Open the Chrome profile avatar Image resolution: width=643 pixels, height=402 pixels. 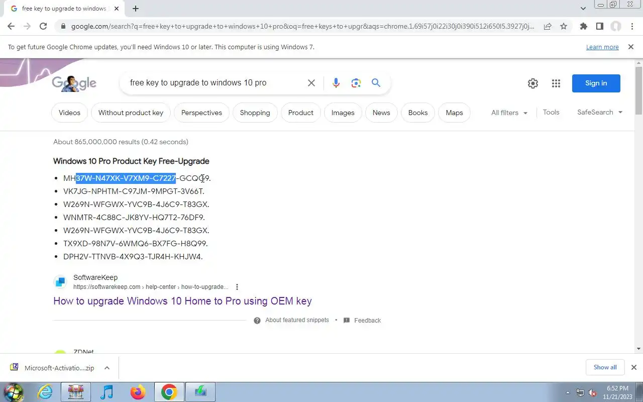tap(616, 26)
